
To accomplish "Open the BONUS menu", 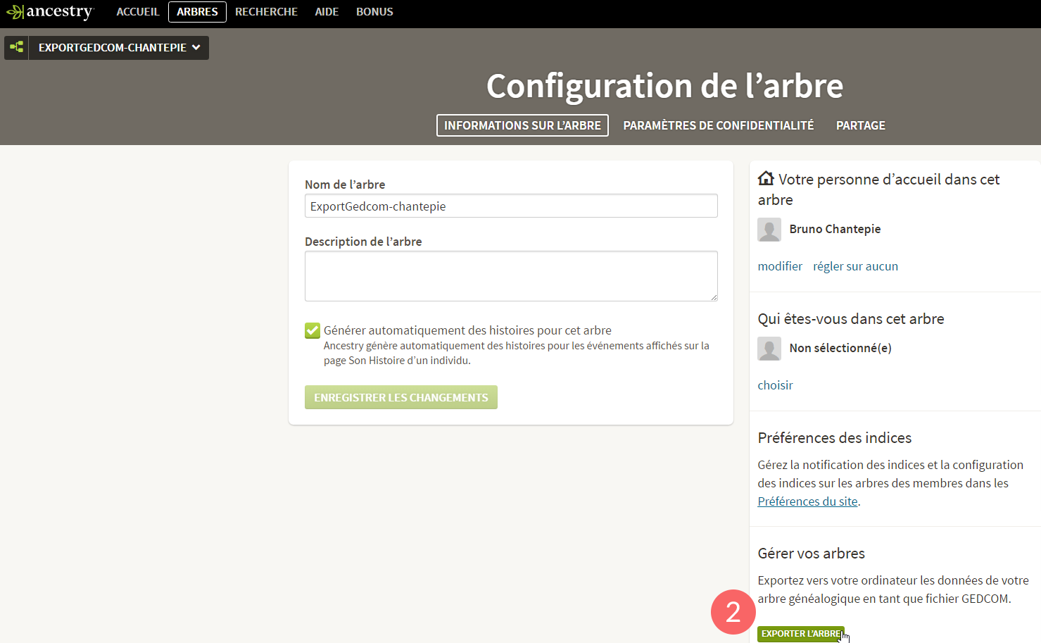I will point(374,12).
